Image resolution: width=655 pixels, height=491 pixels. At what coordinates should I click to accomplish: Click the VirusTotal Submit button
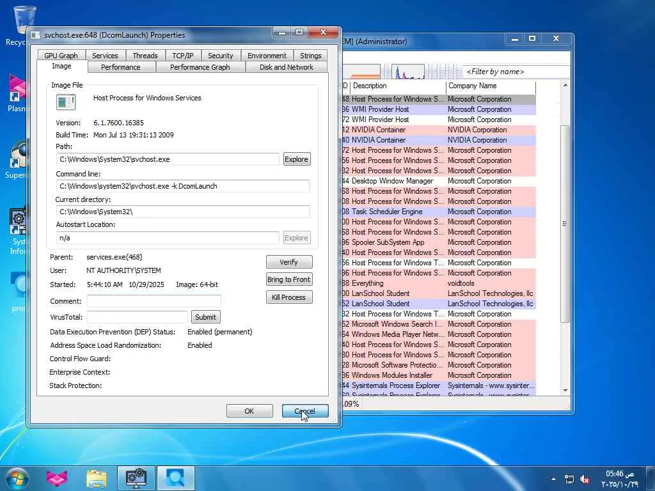point(206,317)
